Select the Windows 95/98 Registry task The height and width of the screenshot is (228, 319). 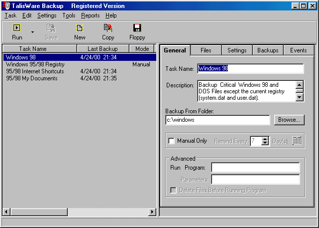tap(80, 64)
